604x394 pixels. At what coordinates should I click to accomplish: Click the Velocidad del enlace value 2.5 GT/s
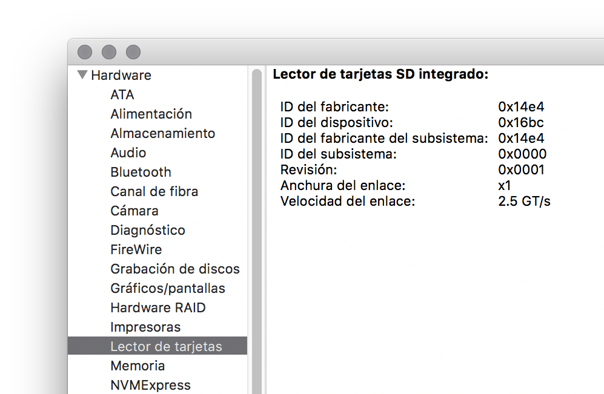click(x=524, y=202)
